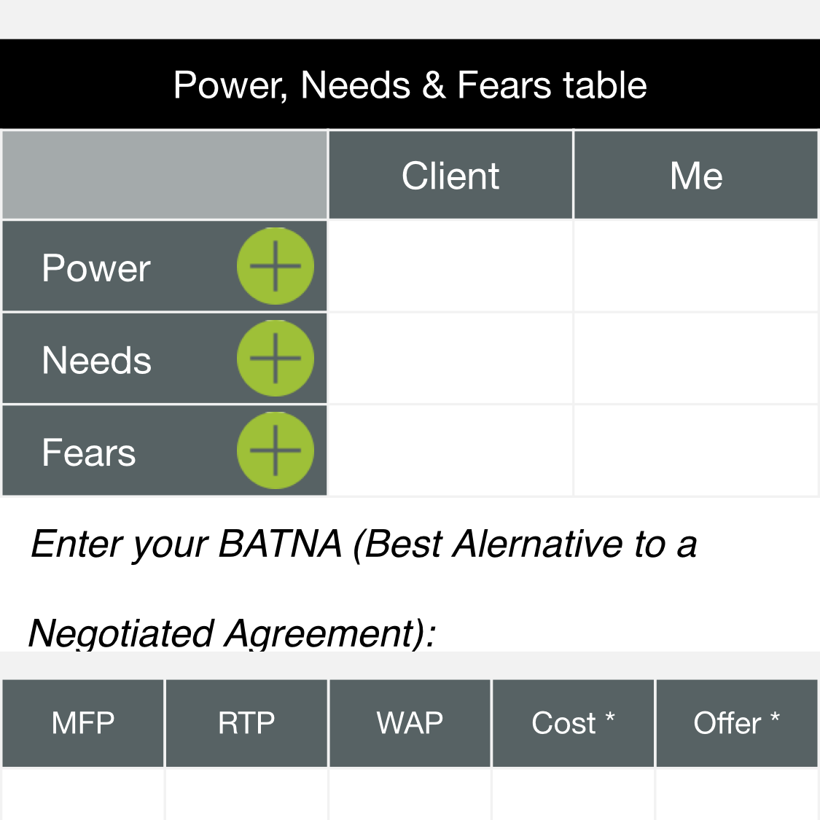
Task: Click the Client column header
Action: click(450, 175)
